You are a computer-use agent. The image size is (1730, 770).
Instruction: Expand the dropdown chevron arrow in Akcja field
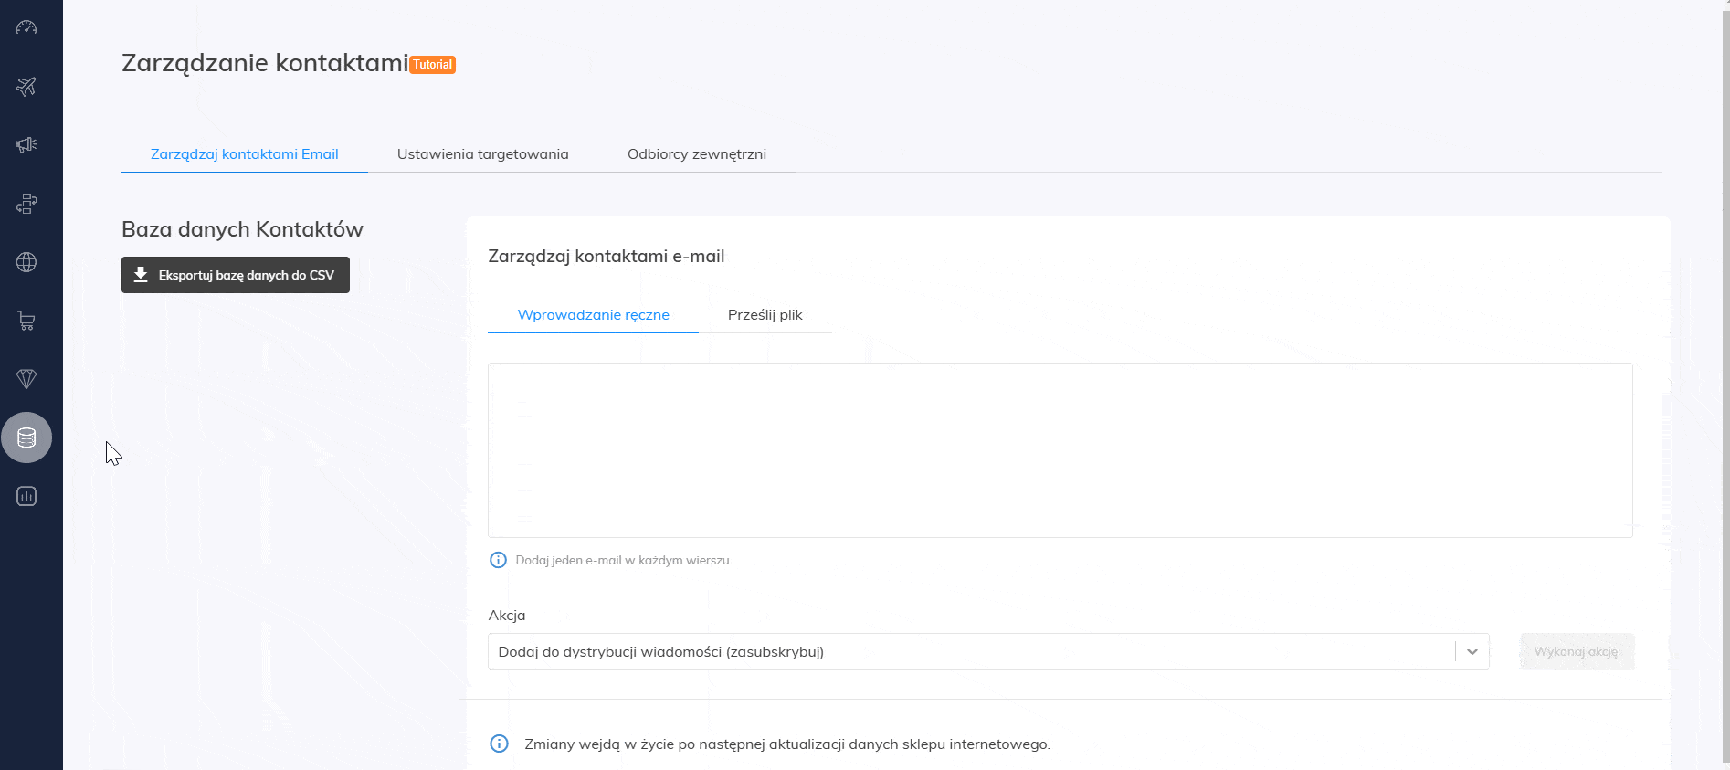point(1472,651)
